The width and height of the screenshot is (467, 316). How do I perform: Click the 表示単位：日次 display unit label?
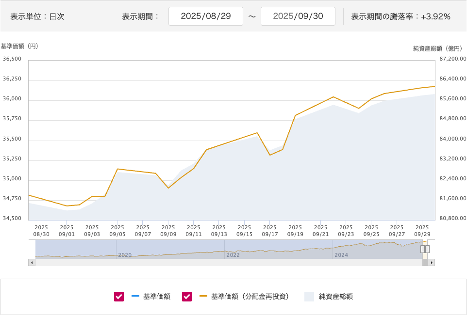coord(37,16)
